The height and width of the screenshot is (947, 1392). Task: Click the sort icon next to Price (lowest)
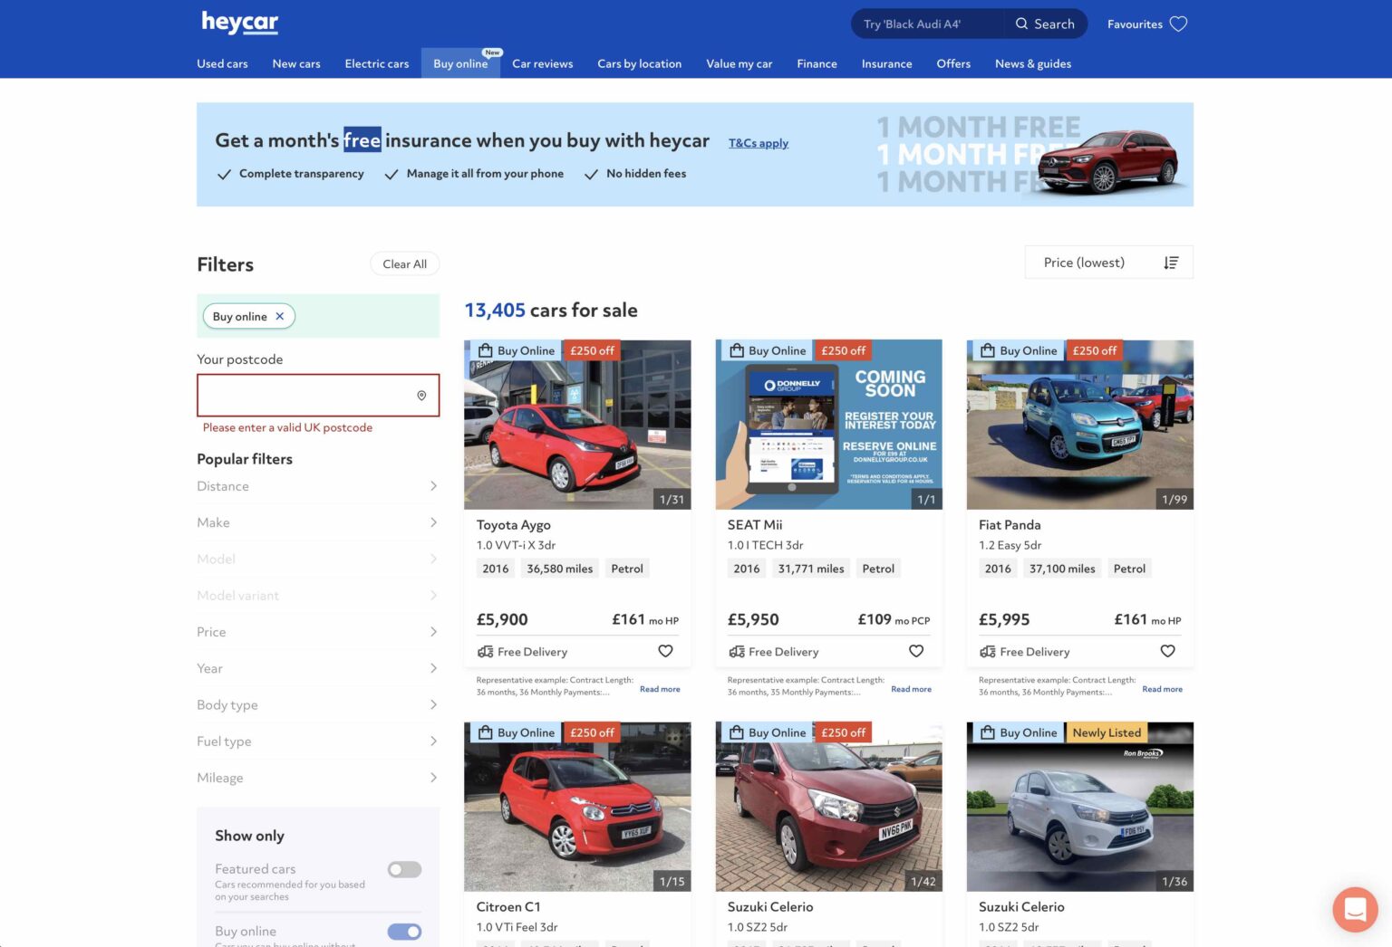tap(1171, 262)
